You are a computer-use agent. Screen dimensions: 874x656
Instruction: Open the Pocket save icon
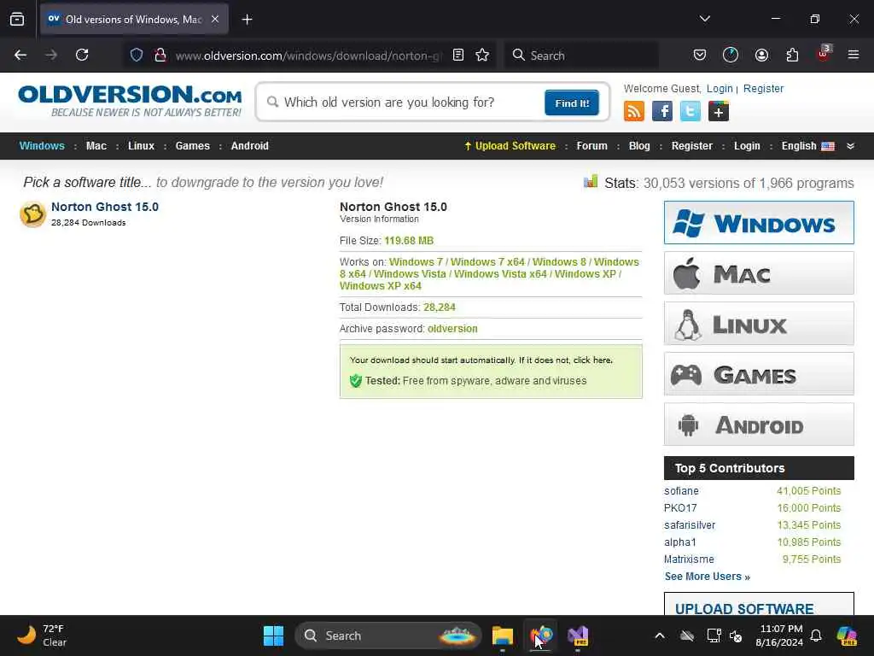click(700, 55)
